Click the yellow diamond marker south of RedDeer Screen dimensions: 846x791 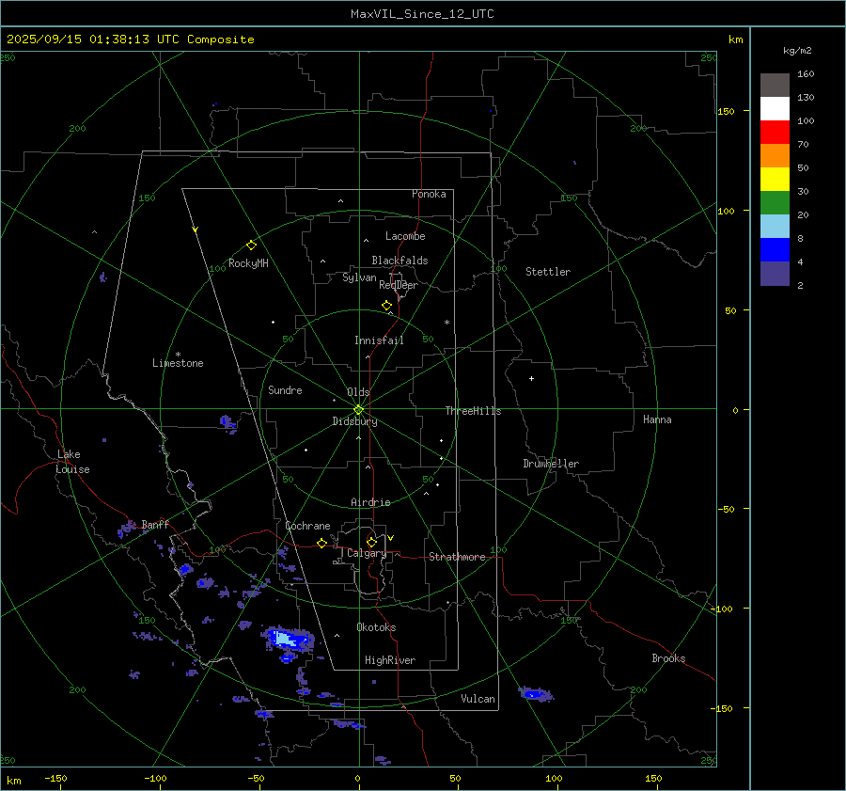[386, 306]
